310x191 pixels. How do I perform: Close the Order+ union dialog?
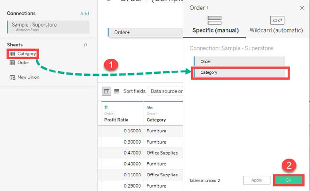click(302, 8)
